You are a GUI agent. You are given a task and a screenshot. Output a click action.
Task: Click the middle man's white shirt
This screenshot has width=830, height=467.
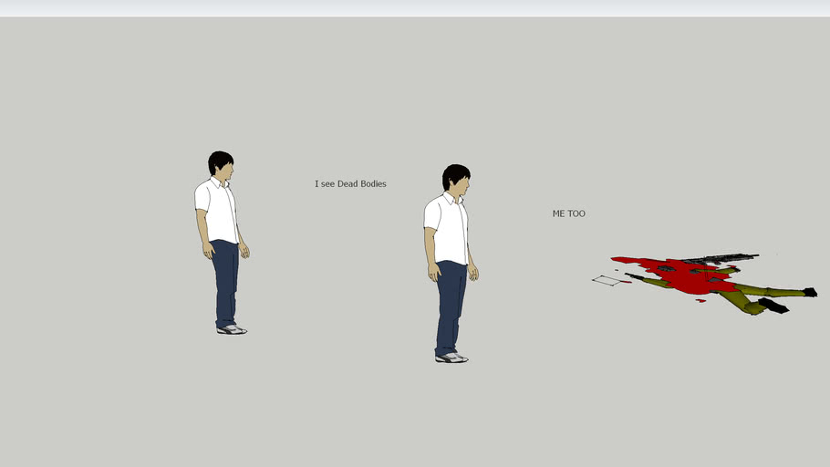point(447,228)
